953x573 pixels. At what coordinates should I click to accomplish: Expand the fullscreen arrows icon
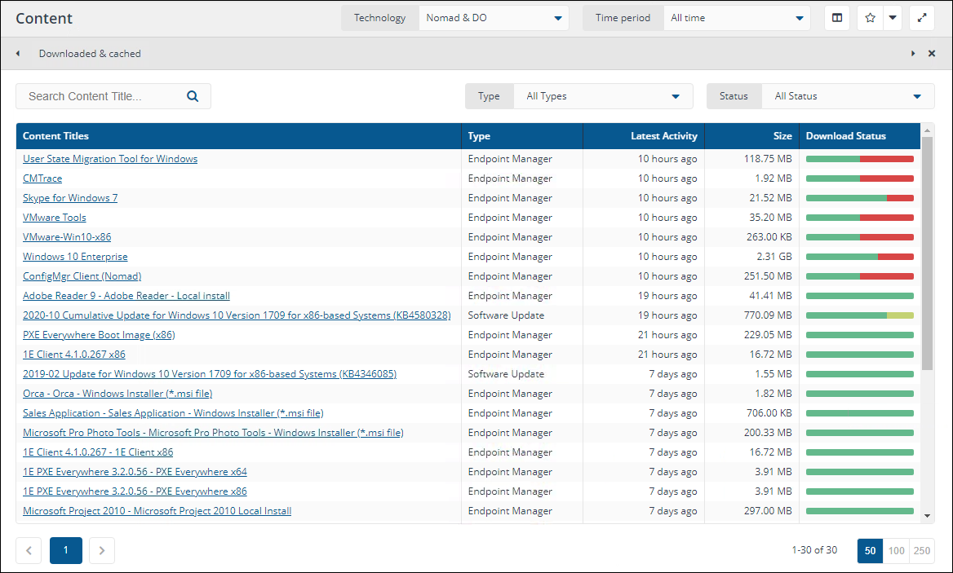[922, 18]
